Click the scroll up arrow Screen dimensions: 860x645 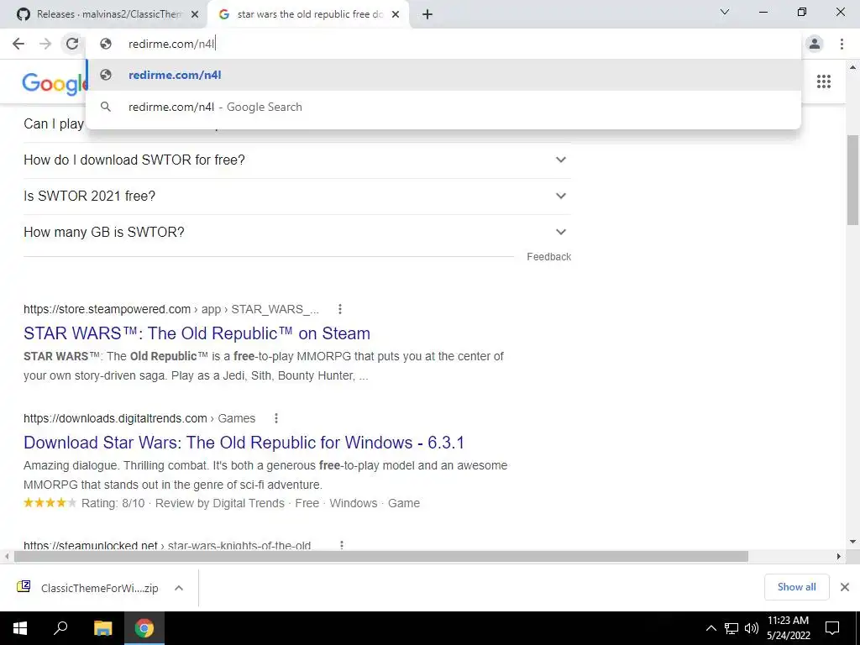(x=852, y=67)
